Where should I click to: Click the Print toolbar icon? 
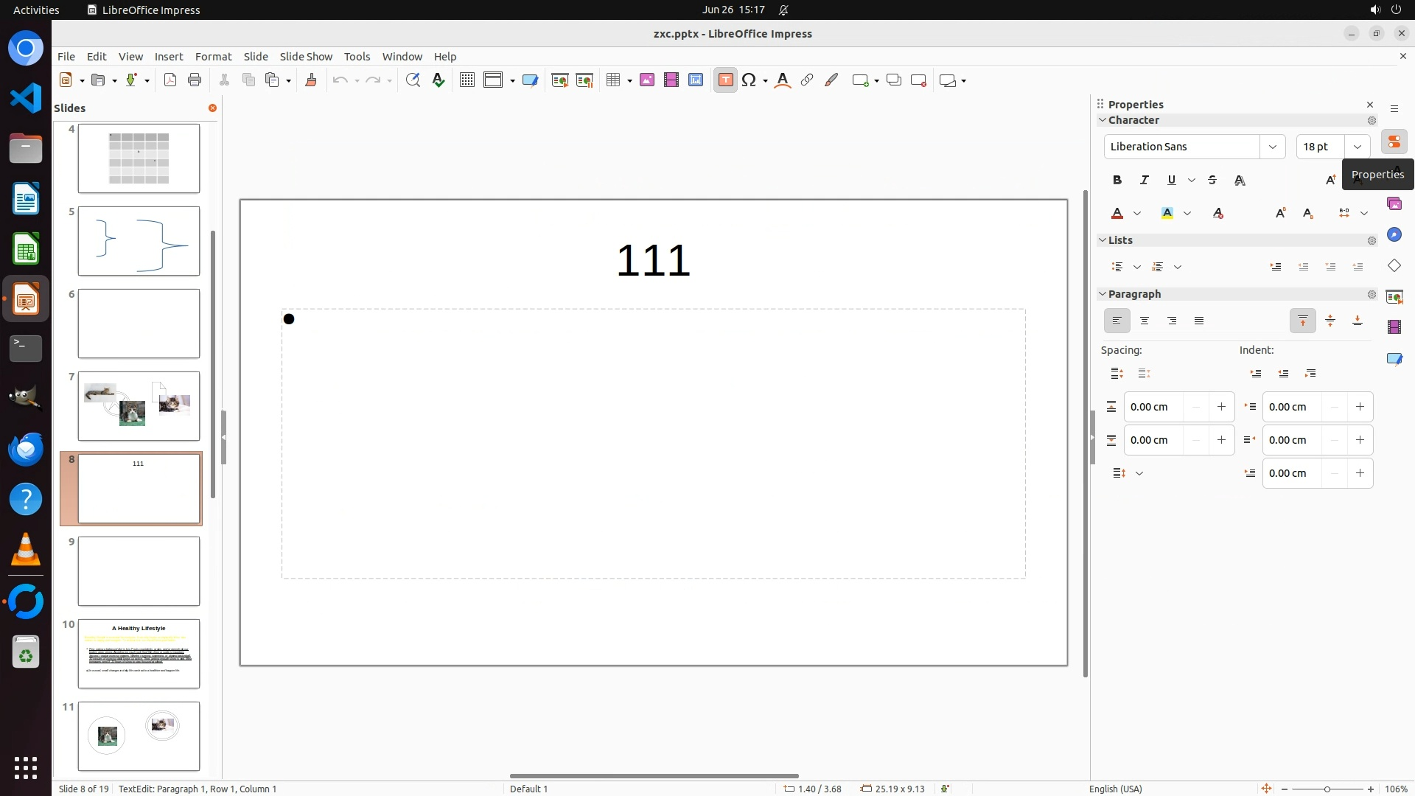click(x=195, y=80)
